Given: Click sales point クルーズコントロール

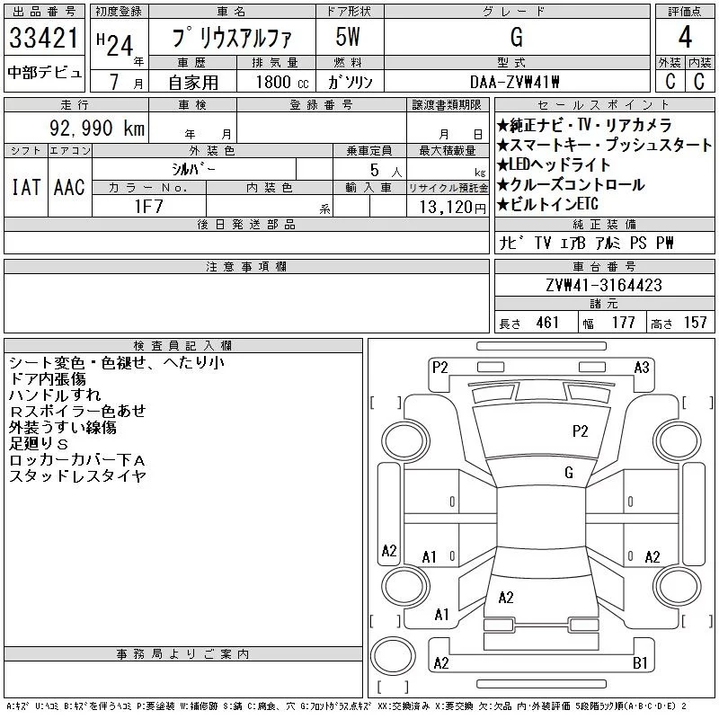Looking at the screenshot, I should [x=571, y=184].
